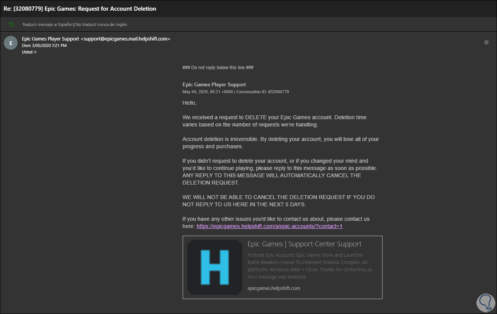Click the green translate icon

click(x=11, y=24)
